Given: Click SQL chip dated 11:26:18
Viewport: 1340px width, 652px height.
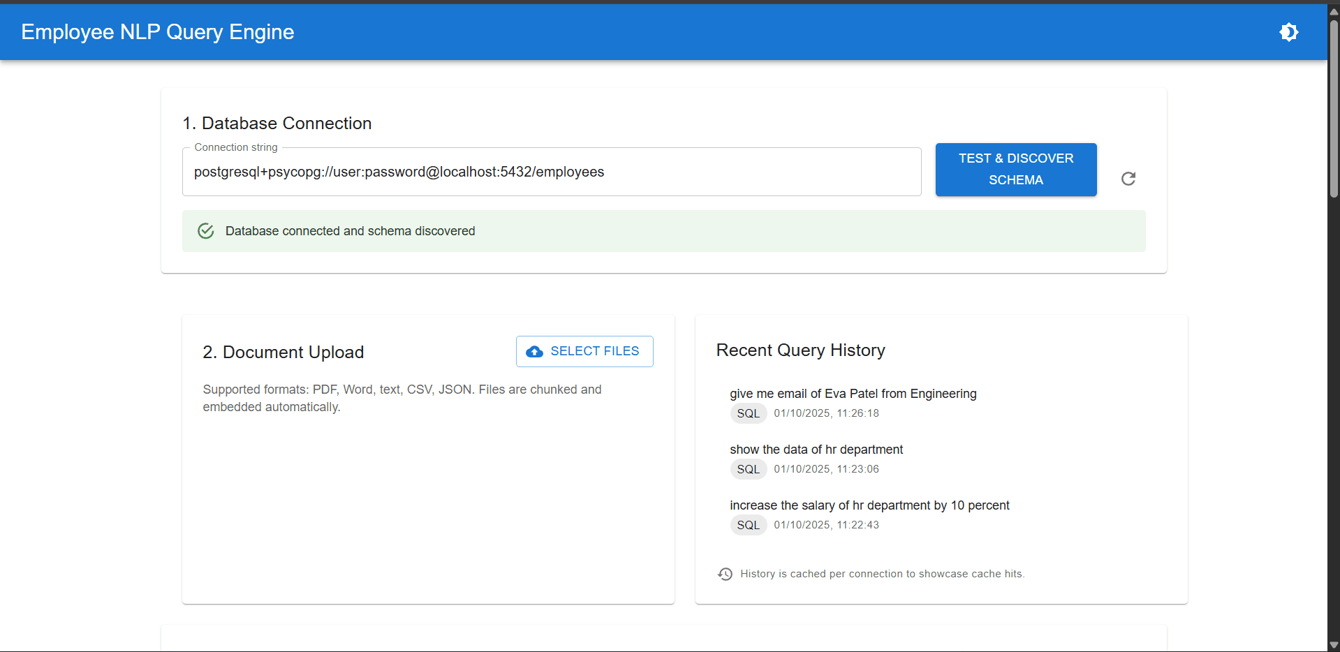Looking at the screenshot, I should point(748,413).
